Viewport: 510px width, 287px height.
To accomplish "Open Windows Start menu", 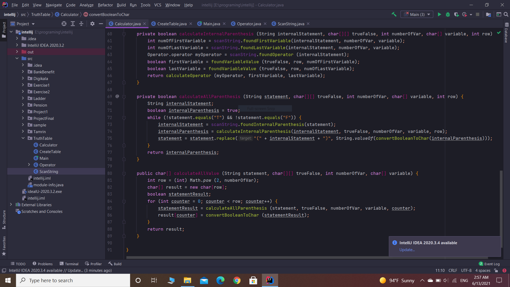I will click(8, 280).
